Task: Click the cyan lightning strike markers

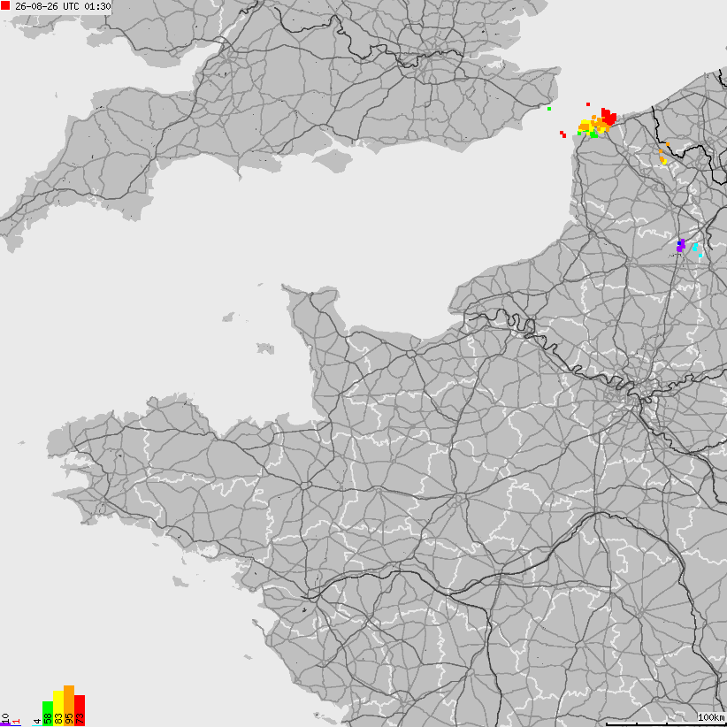Action: point(697,250)
